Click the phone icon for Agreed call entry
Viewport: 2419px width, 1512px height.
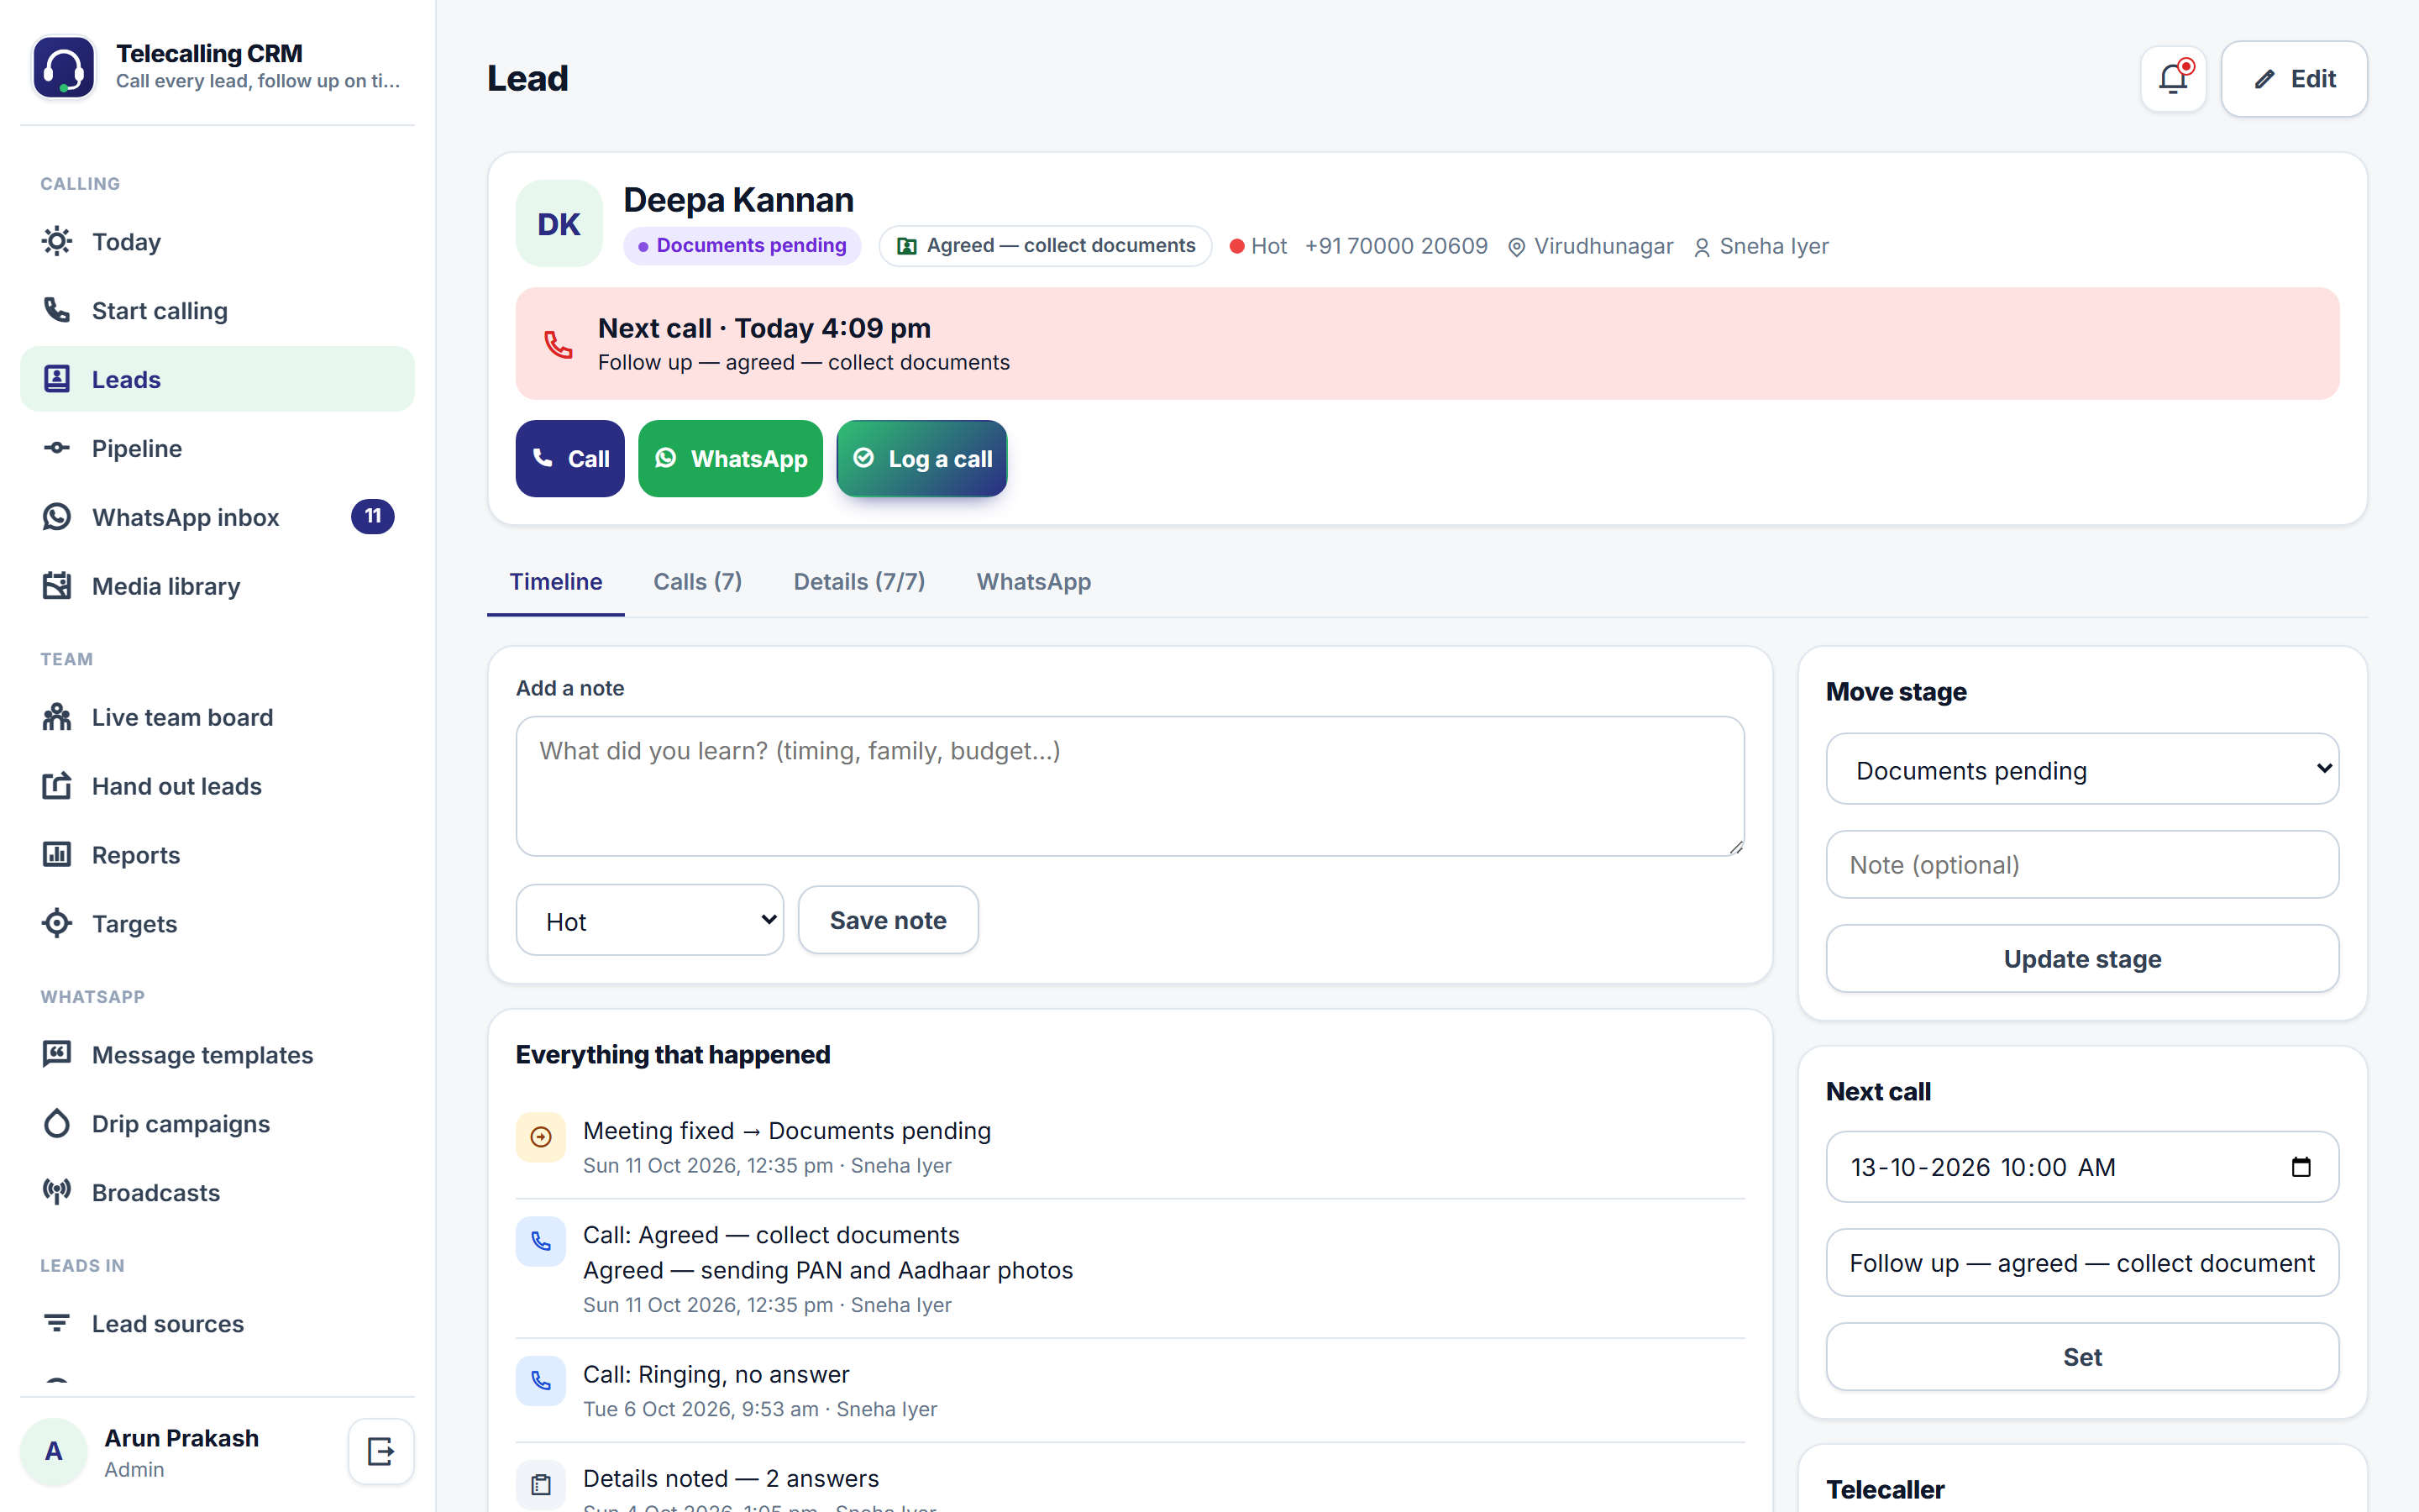click(541, 1241)
